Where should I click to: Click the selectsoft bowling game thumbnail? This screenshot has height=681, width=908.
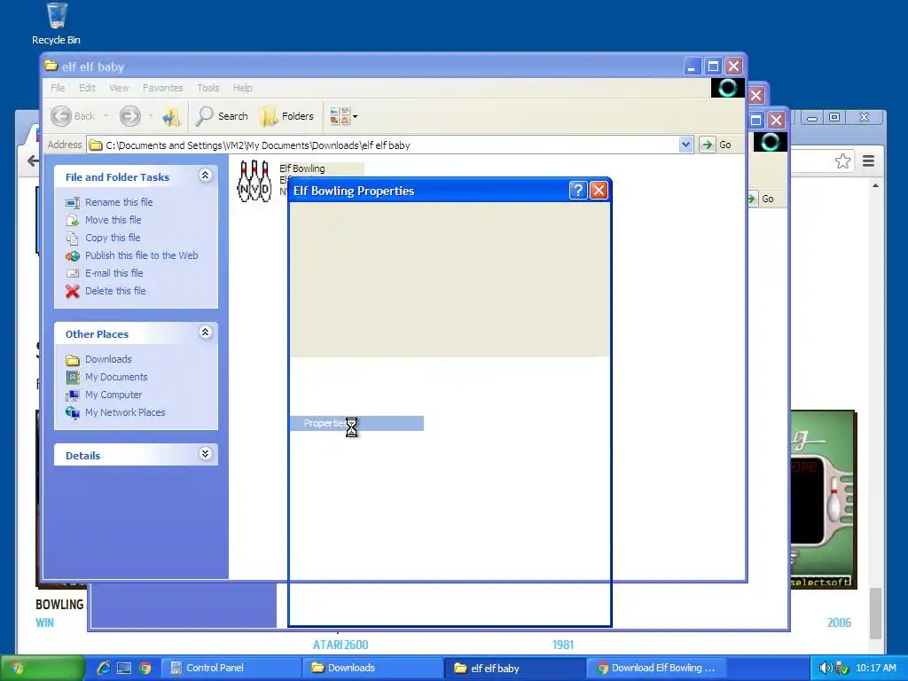[823, 499]
